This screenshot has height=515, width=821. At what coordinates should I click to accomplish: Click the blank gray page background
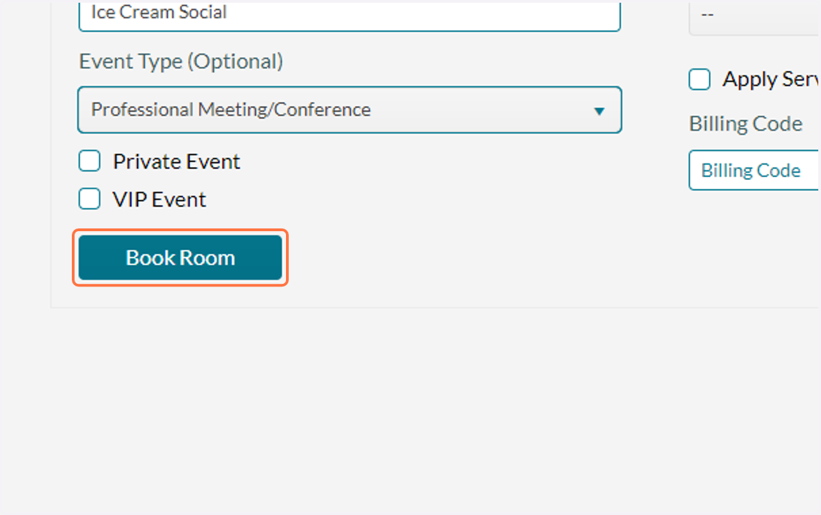coord(410,410)
